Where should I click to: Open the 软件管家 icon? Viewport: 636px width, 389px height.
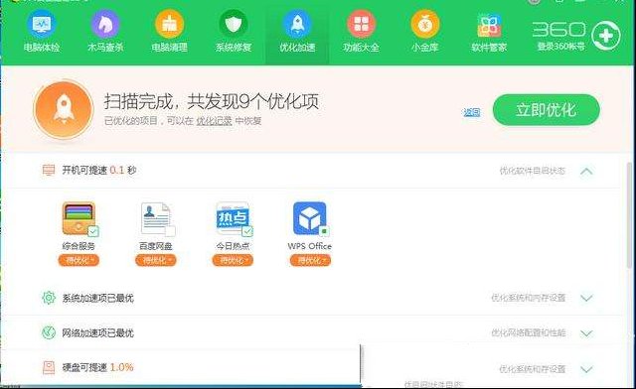click(x=489, y=25)
